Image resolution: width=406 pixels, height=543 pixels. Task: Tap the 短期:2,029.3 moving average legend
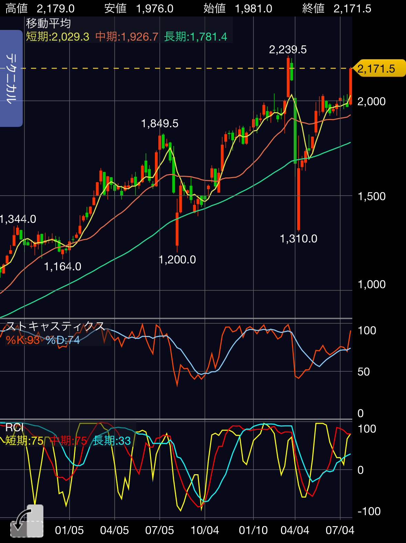coord(58,36)
